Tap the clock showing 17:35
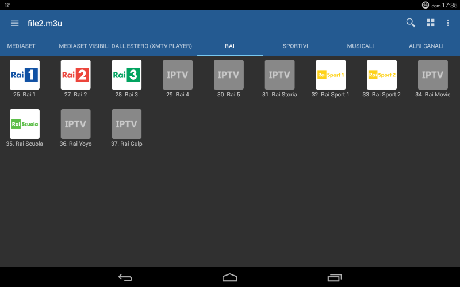 (450, 5)
